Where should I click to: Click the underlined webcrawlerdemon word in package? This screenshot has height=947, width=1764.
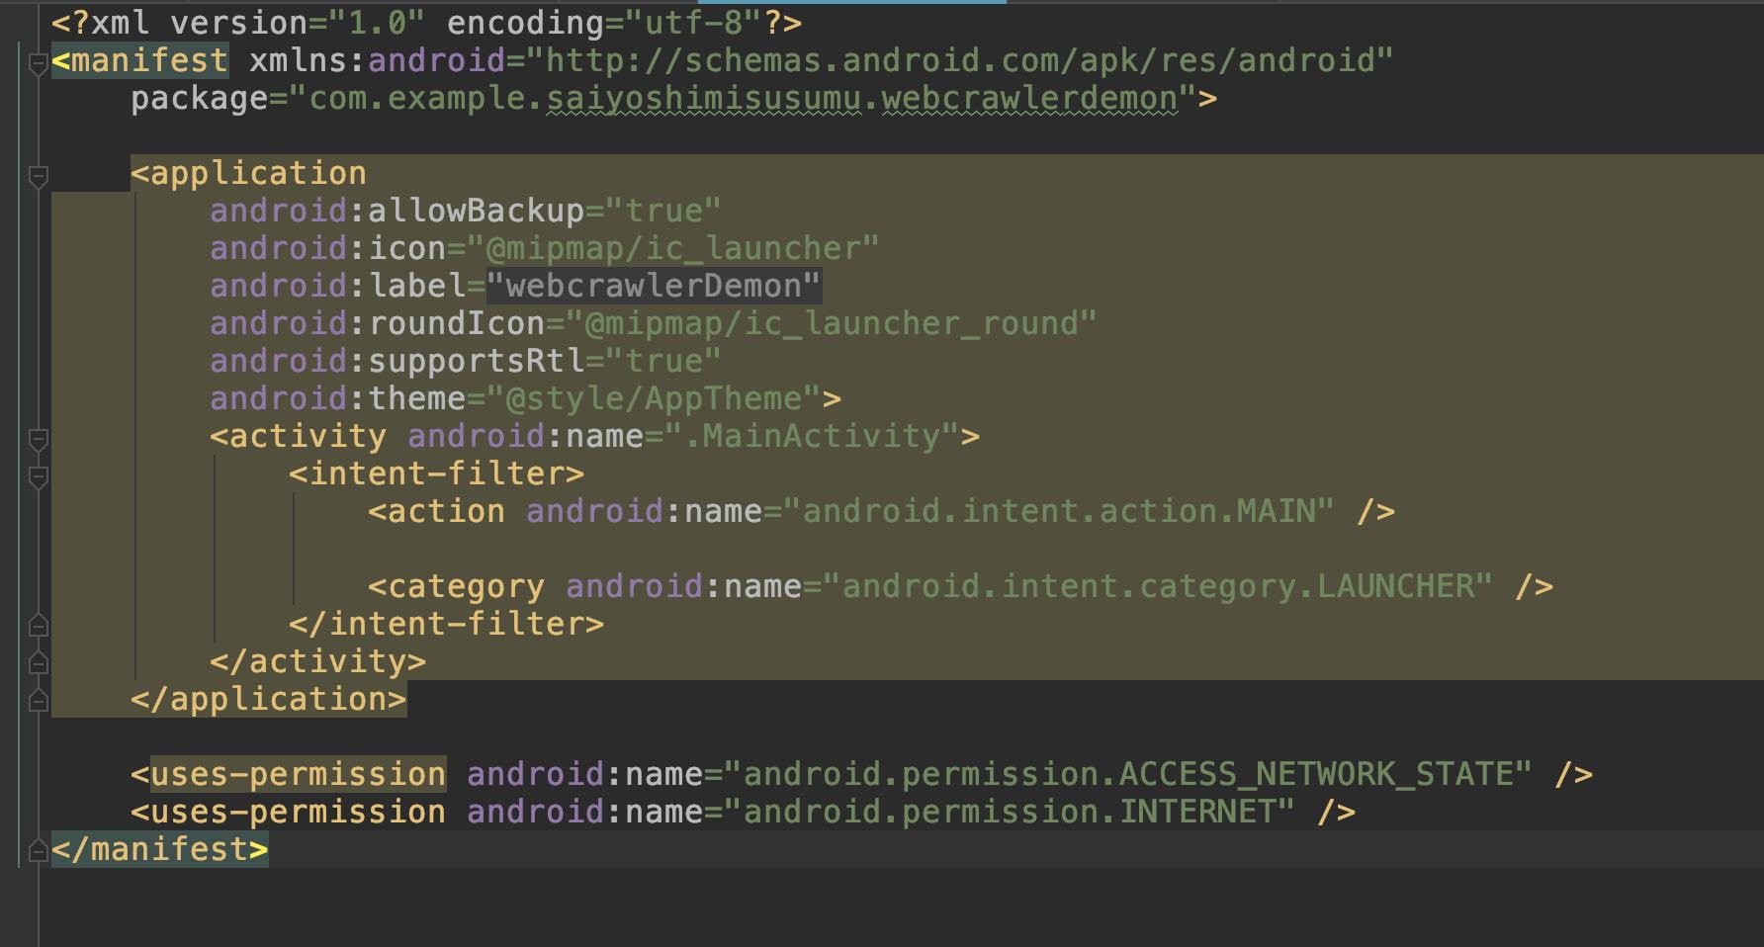coord(1029,98)
